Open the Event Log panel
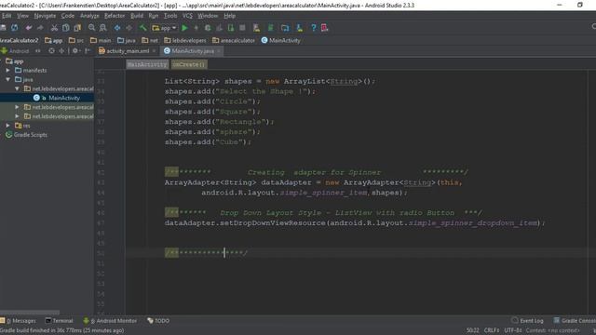The width and height of the screenshot is (596, 335). (x=528, y=321)
